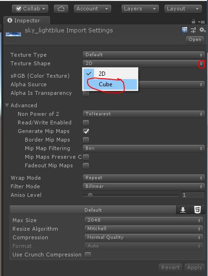The image size is (208, 276).
Task: Open the Filter Mode dropdown
Action: pos(144,186)
